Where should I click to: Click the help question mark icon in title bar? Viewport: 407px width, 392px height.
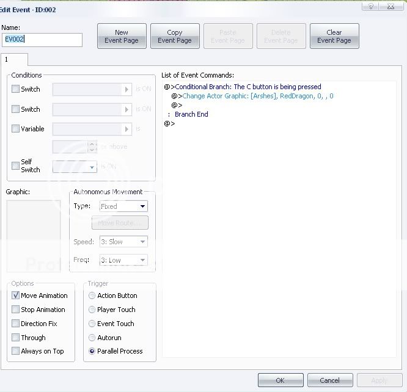click(x=369, y=6)
